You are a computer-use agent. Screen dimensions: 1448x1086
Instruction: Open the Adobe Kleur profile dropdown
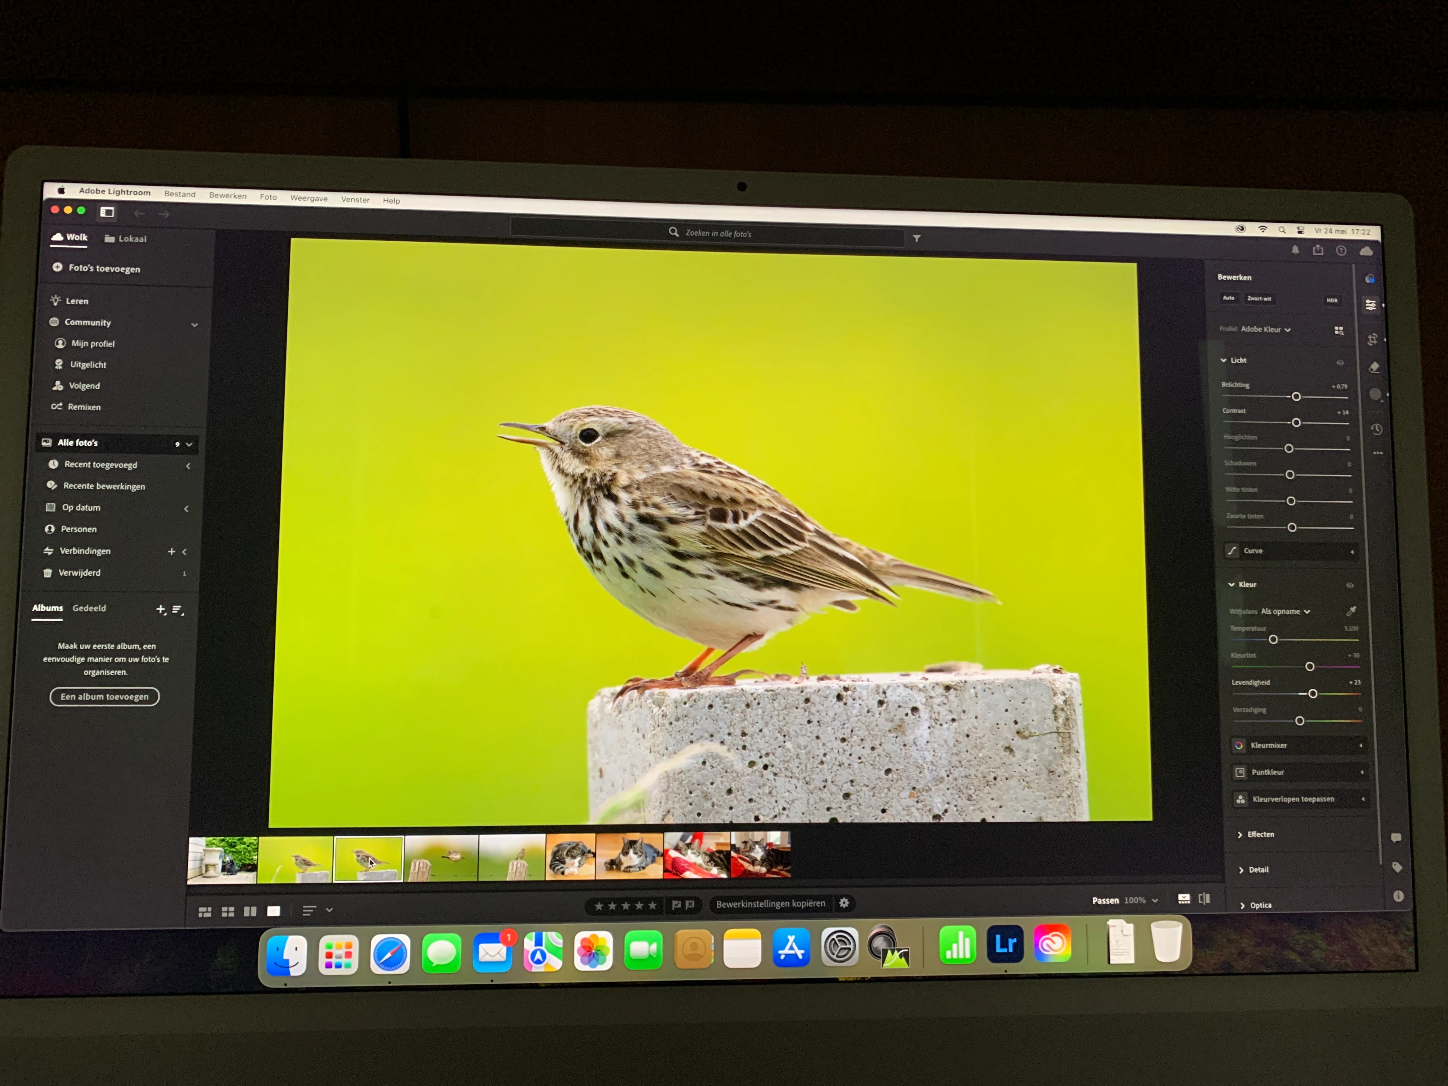tap(1265, 329)
